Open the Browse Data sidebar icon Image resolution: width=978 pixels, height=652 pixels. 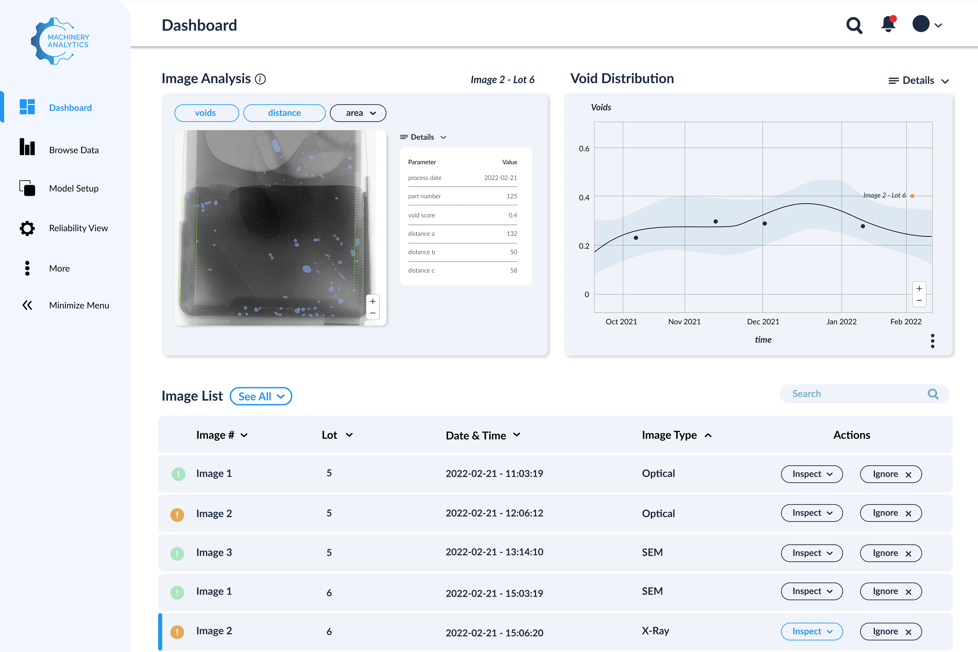[x=27, y=147]
